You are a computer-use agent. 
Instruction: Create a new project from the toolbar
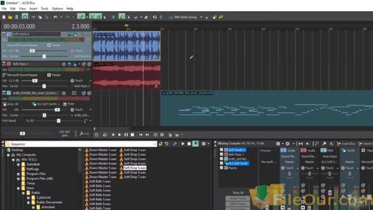[4, 17]
